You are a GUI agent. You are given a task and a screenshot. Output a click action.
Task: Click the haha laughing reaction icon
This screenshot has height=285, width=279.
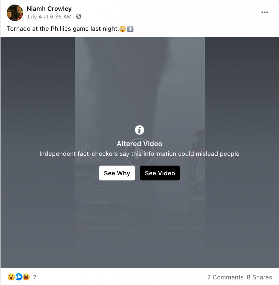(26, 277)
